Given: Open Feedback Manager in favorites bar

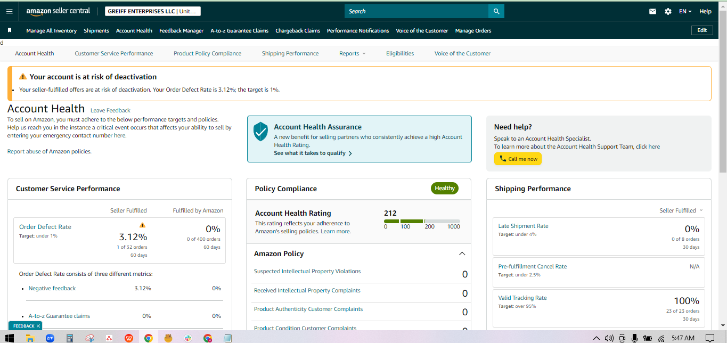Looking at the screenshot, I should click(x=181, y=30).
